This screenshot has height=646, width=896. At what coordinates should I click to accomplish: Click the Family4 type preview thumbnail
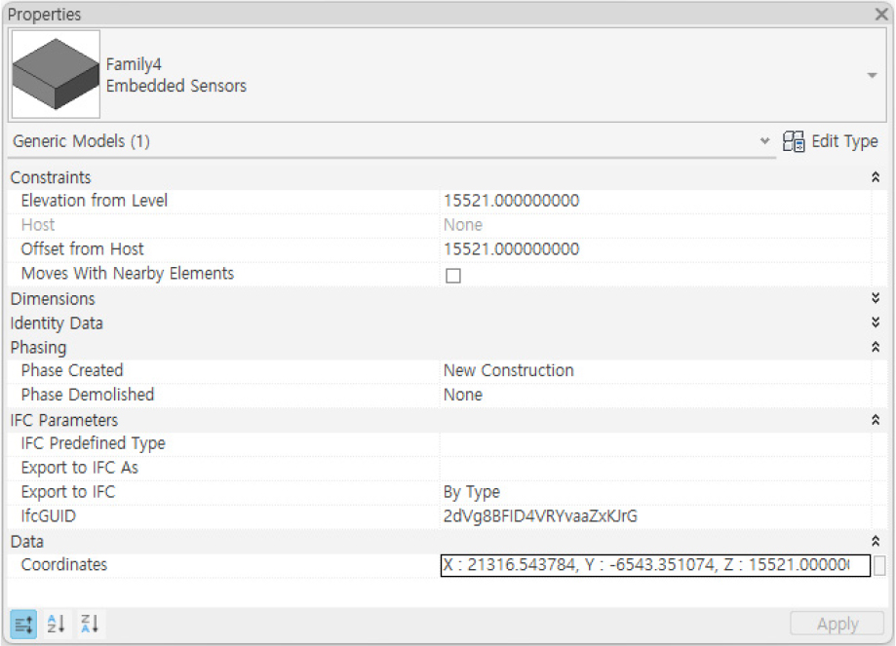pyautogui.click(x=56, y=74)
